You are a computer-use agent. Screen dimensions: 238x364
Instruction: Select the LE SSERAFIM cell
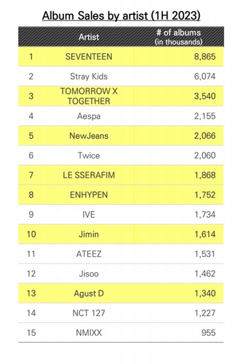tap(89, 175)
